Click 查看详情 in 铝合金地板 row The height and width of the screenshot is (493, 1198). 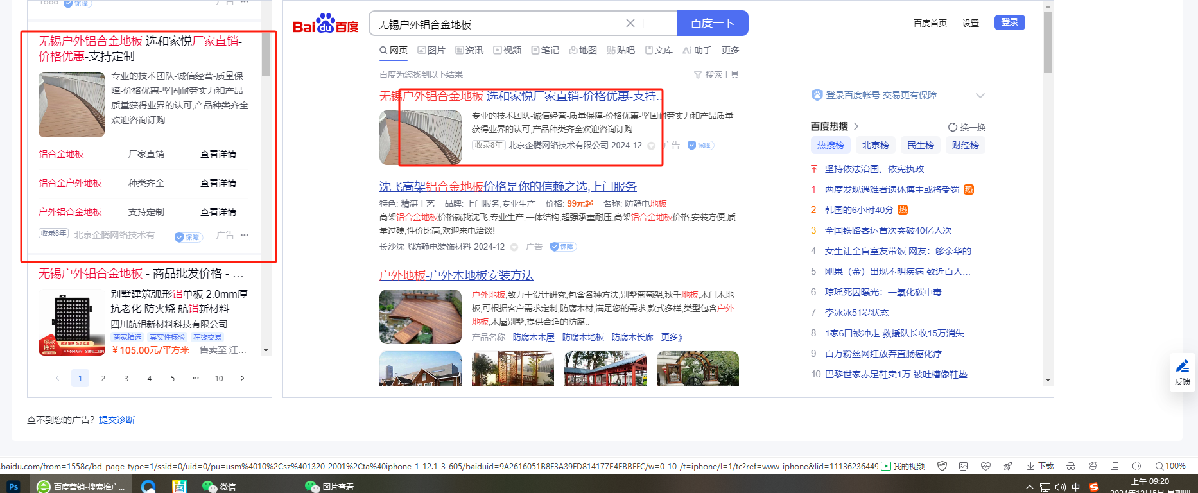218,154
